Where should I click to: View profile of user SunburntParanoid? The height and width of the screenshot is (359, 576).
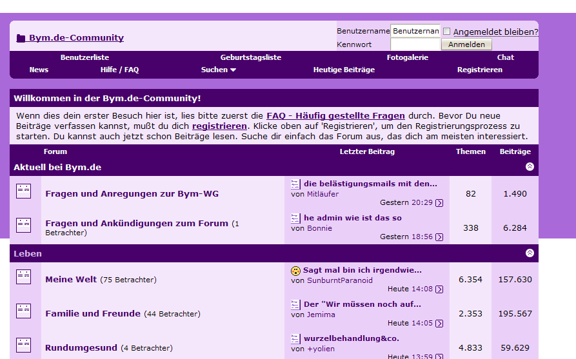pyautogui.click(x=340, y=281)
